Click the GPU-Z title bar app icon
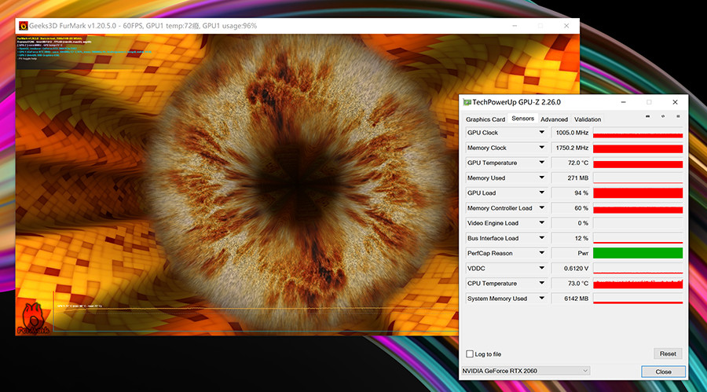The image size is (707, 392). [467, 102]
